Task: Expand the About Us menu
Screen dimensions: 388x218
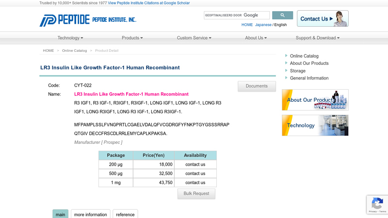Action: pos(256,38)
